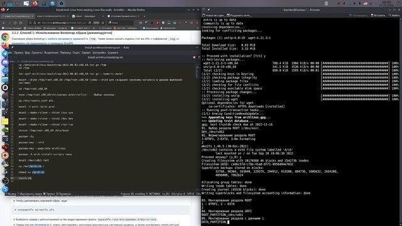Open the Справка menu in Kate
402x226 pixels.
coord(113,53)
